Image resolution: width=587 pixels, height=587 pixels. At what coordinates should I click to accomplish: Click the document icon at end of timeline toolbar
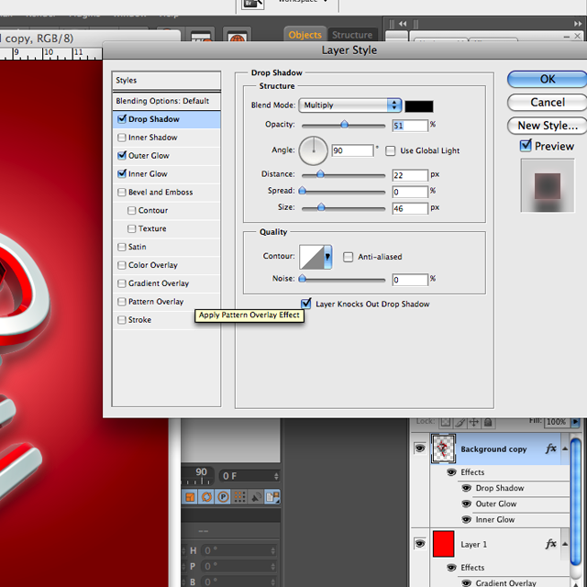click(273, 497)
